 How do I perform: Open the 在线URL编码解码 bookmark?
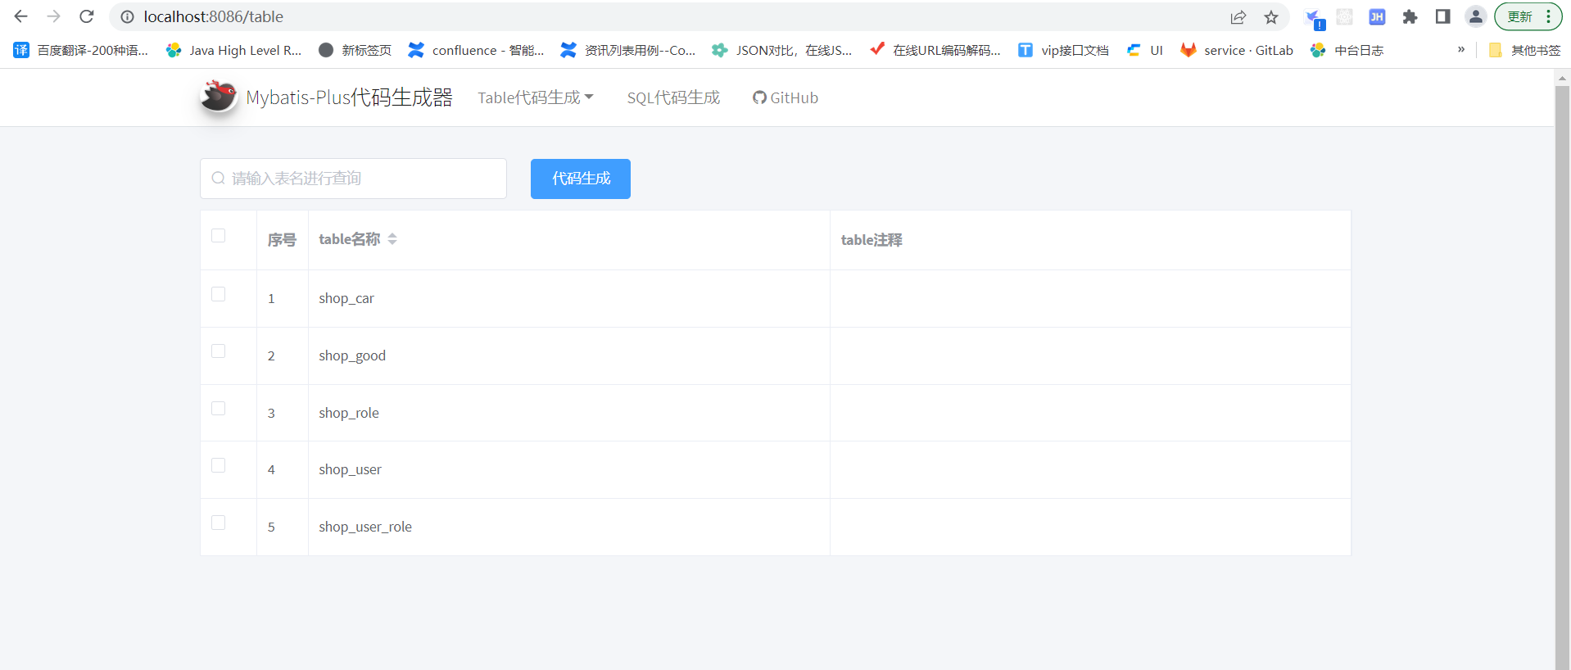click(935, 50)
